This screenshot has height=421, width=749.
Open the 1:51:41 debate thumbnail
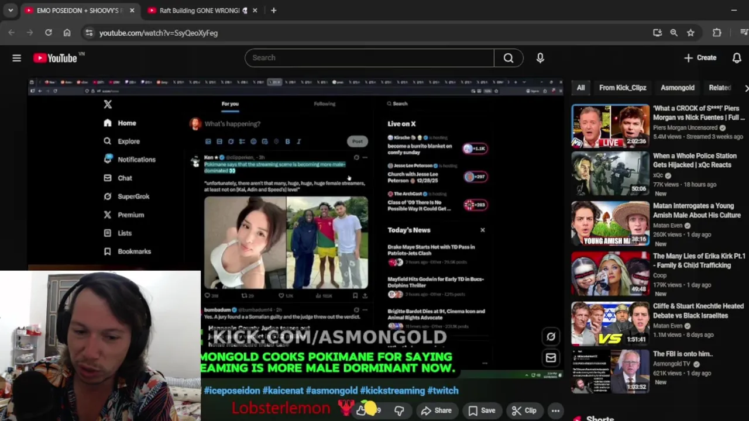point(610,323)
